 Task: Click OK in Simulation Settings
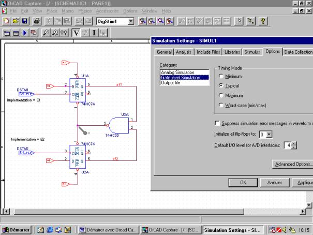(243, 183)
